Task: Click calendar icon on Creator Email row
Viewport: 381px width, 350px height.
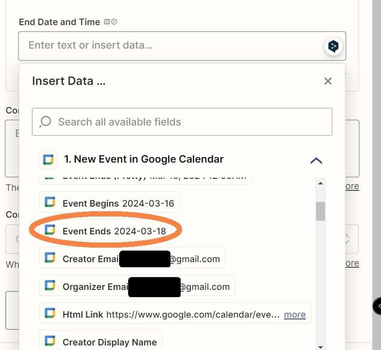Action: [50, 258]
